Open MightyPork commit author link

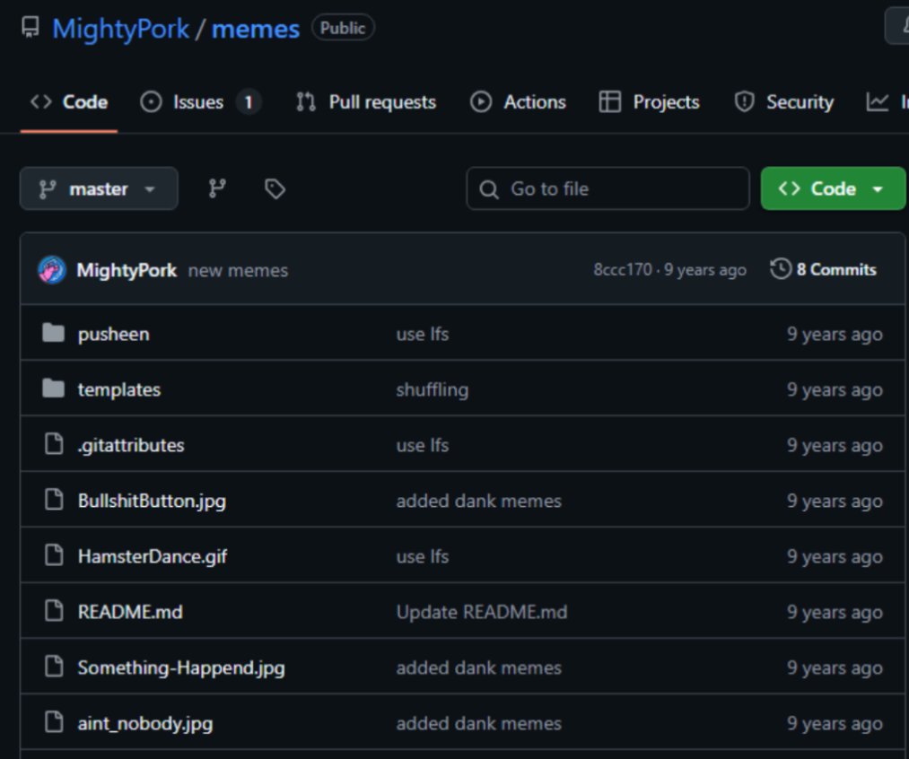tap(127, 270)
